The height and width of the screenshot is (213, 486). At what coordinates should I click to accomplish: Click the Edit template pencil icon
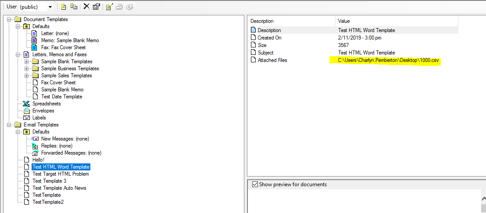click(x=110, y=7)
